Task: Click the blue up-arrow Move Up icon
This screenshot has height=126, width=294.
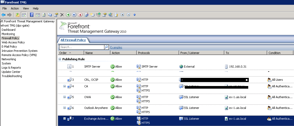Action: coord(134,15)
